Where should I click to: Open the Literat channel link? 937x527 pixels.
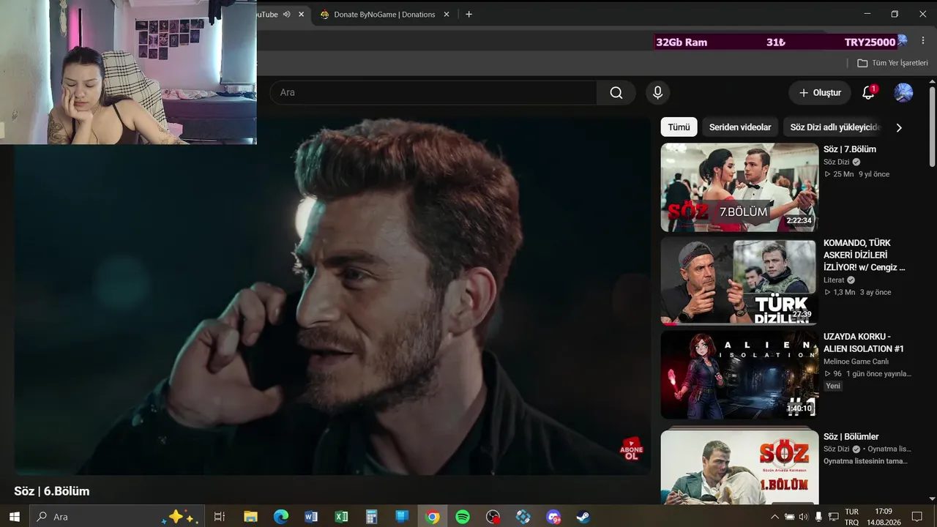(834, 280)
